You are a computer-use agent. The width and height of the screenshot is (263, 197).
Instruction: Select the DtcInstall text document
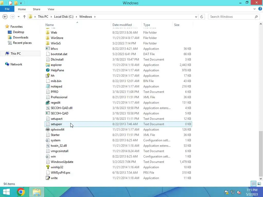118,60
